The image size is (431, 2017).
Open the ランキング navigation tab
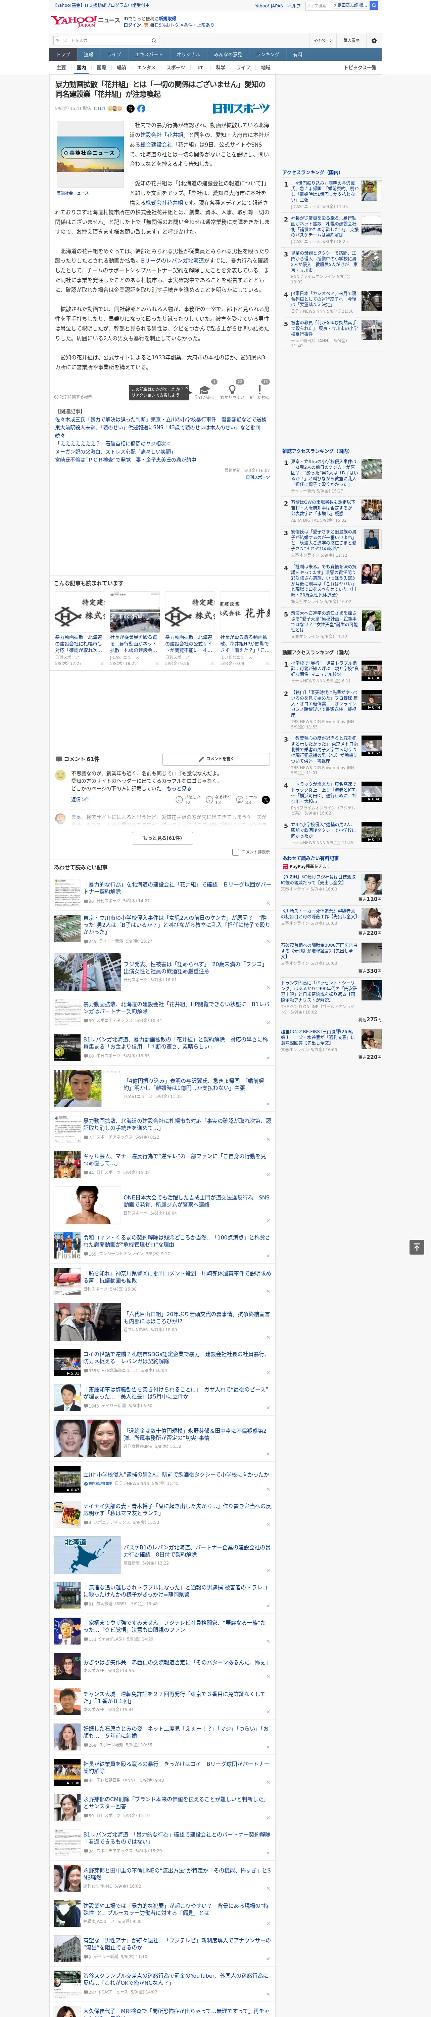268,55
